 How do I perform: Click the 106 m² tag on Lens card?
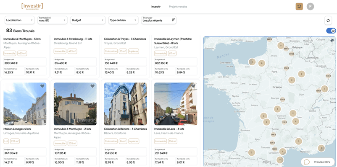click(x=172, y=141)
